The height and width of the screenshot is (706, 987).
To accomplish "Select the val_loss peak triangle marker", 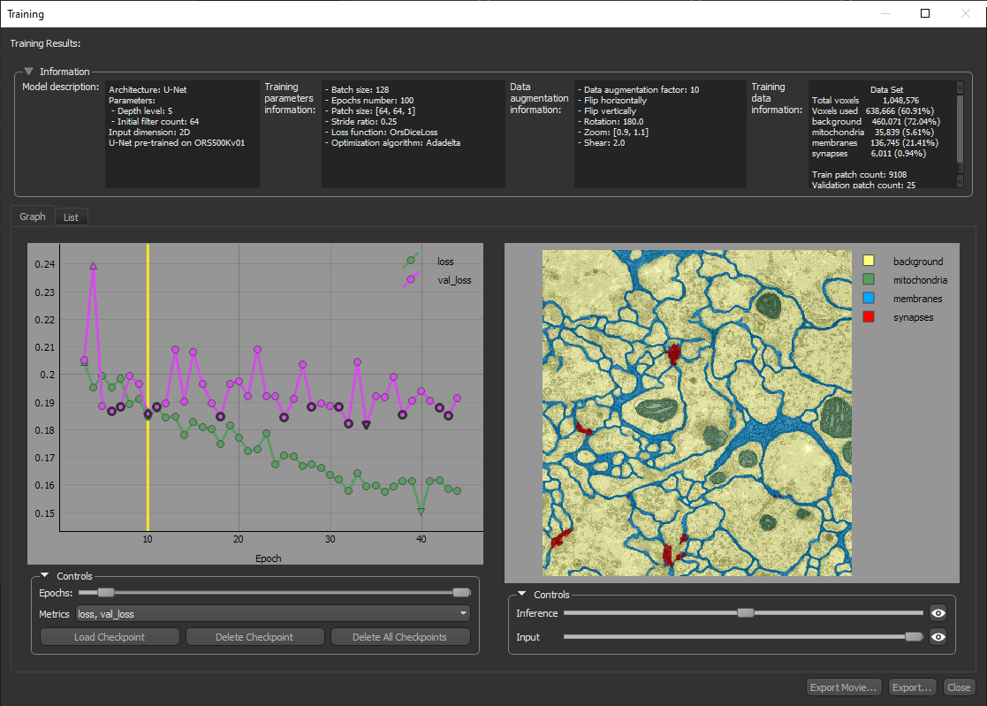I will [x=93, y=265].
